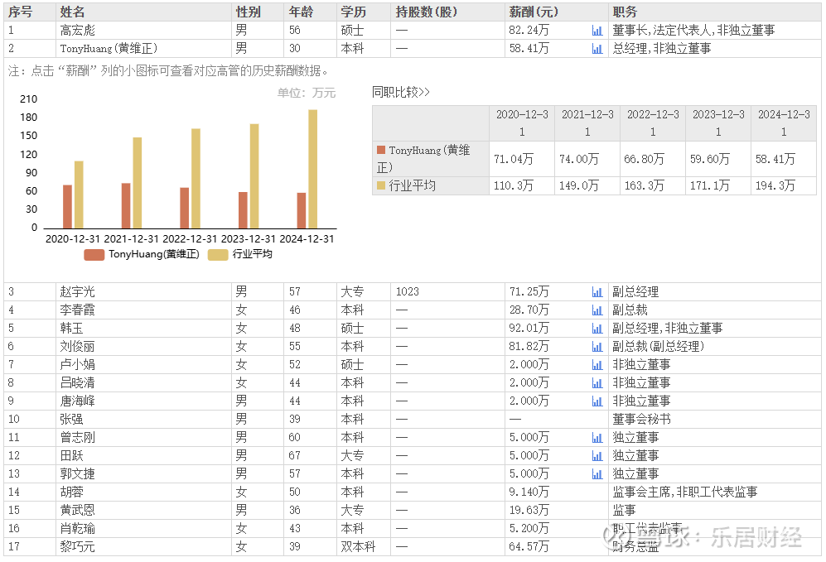Viewport: 826px width, 562px height.
Task: Select the name 肖乾瑜
Action: pos(77,529)
